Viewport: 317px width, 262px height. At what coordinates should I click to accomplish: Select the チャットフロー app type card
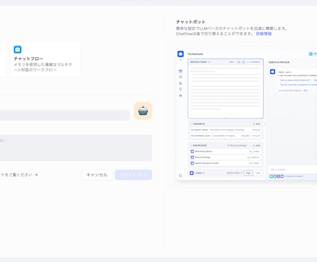(x=45, y=59)
